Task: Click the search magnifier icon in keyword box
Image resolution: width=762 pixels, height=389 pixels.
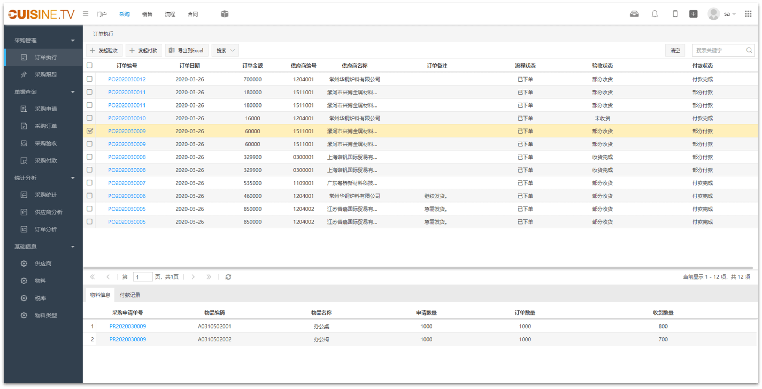Action: (749, 50)
